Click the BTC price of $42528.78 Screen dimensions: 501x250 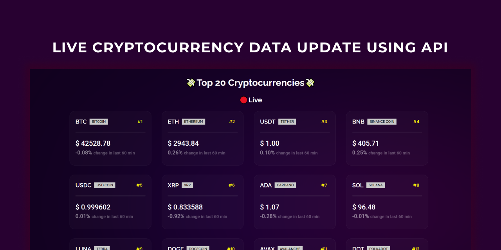(93, 143)
